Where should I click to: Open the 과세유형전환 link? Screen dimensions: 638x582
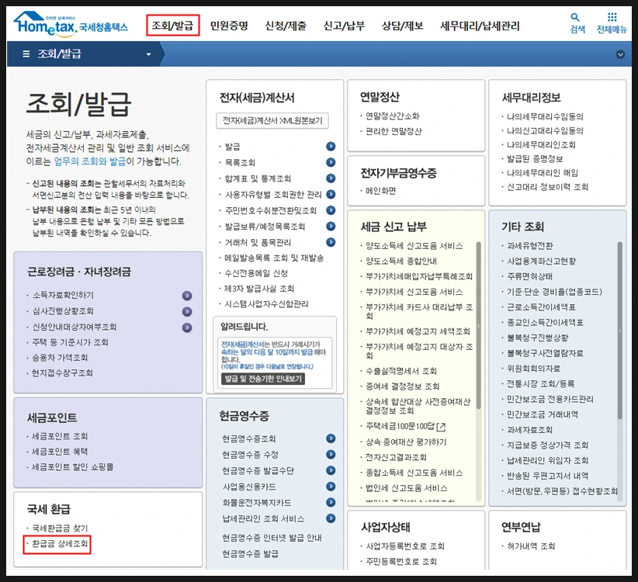pyautogui.click(x=529, y=246)
